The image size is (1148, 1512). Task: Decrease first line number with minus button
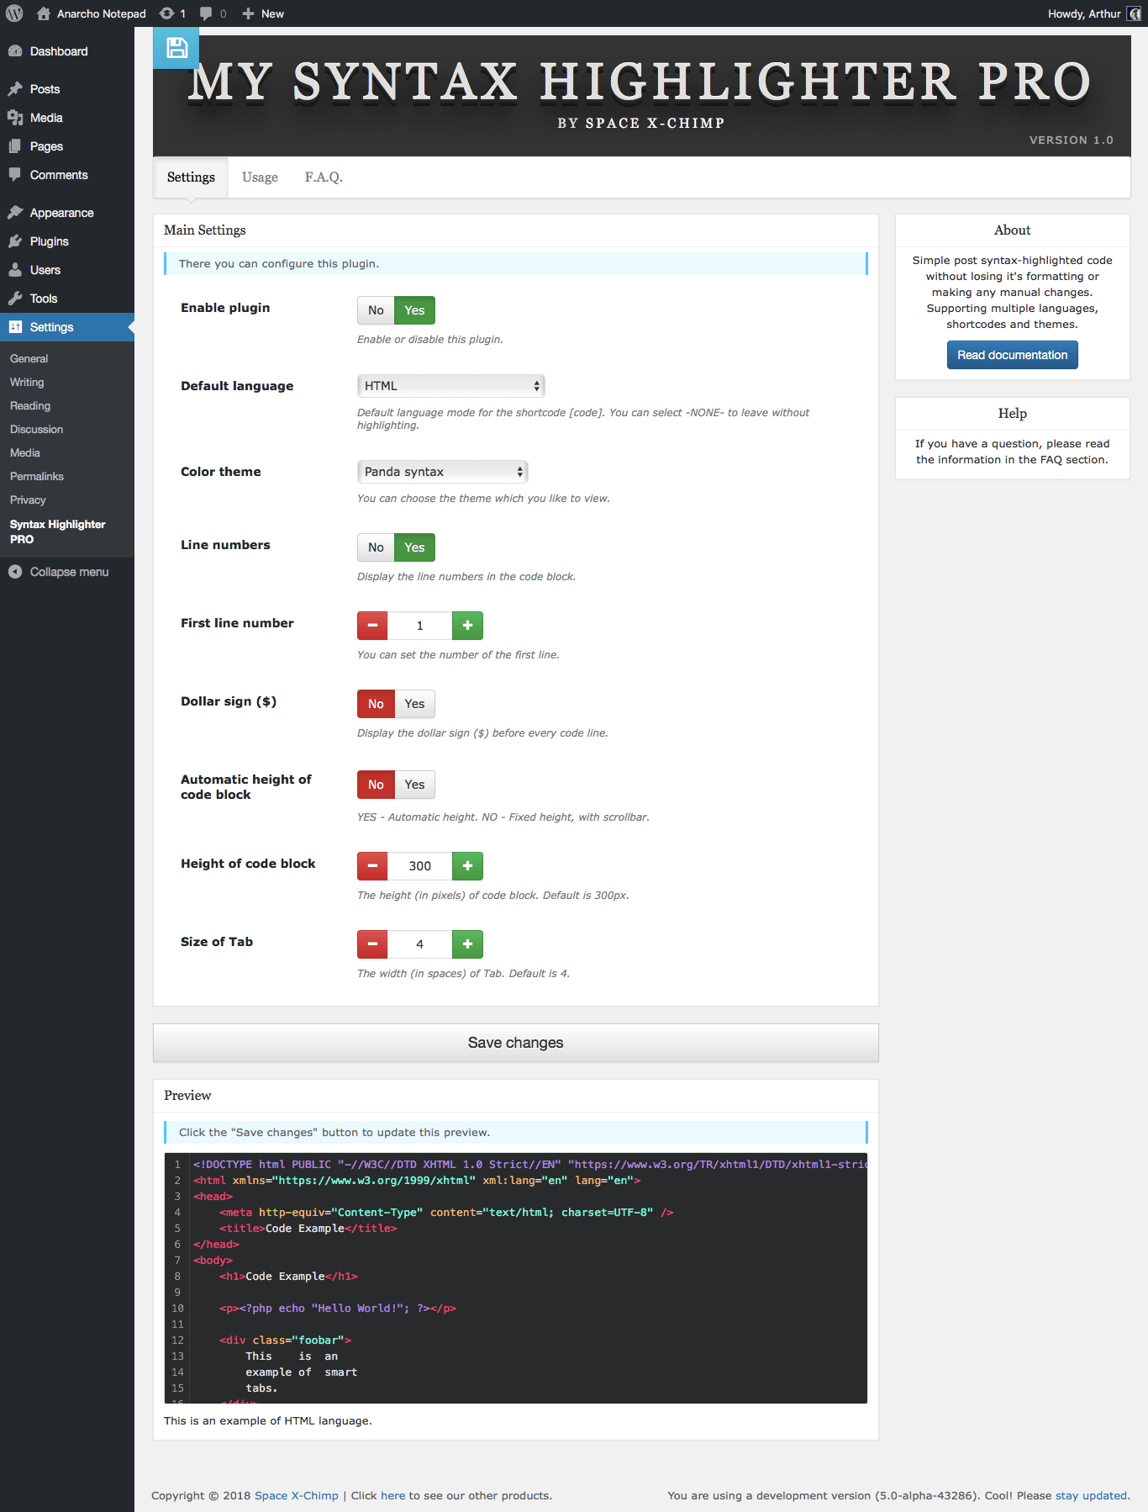tap(372, 626)
